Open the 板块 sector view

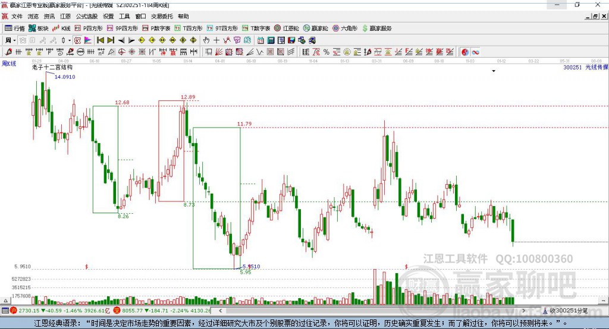pos(39,29)
